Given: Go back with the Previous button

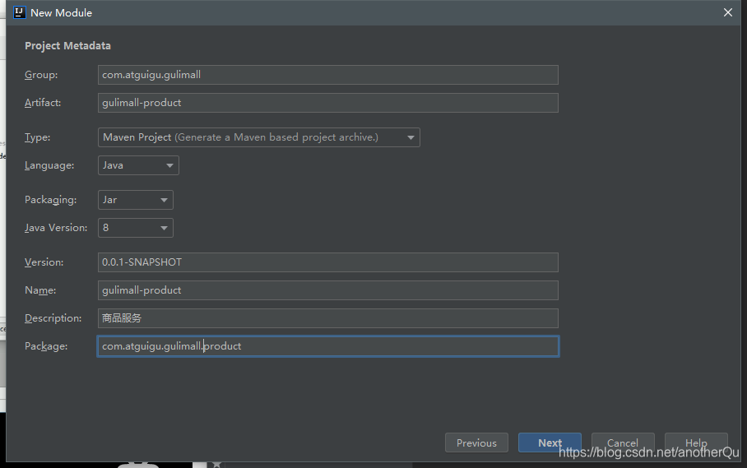Looking at the screenshot, I should pyautogui.click(x=476, y=443).
